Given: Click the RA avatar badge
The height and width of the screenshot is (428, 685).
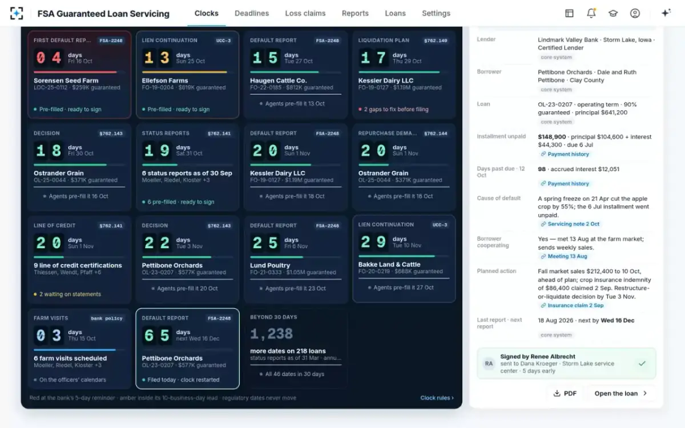Looking at the screenshot, I should click(489, 364).
